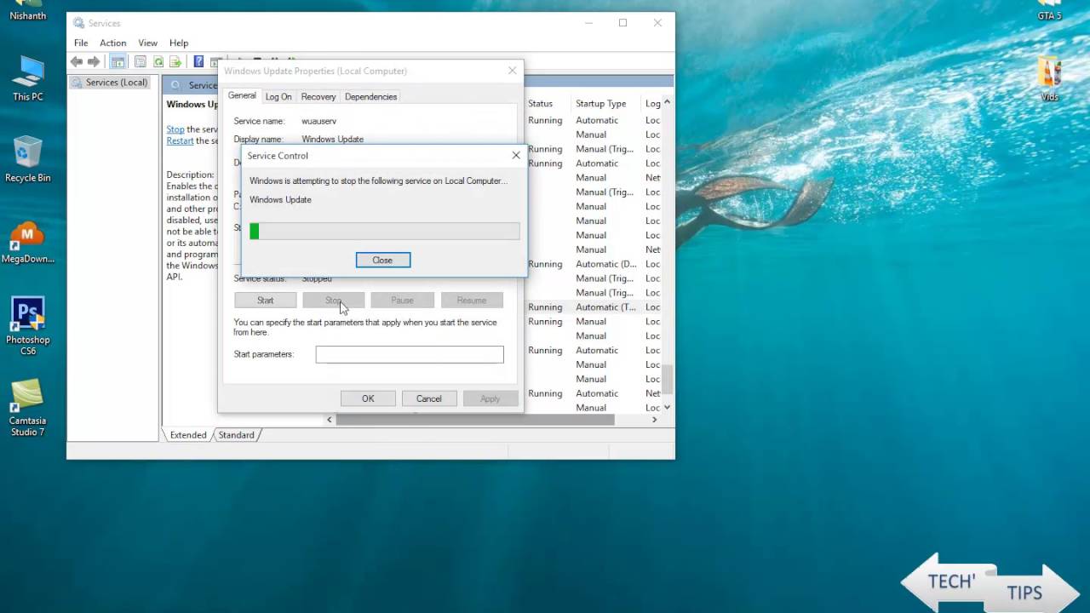1090x613 pixels.
Task: Click the horizontal scrollbar right arrow
Action: (x=655, y=420)
